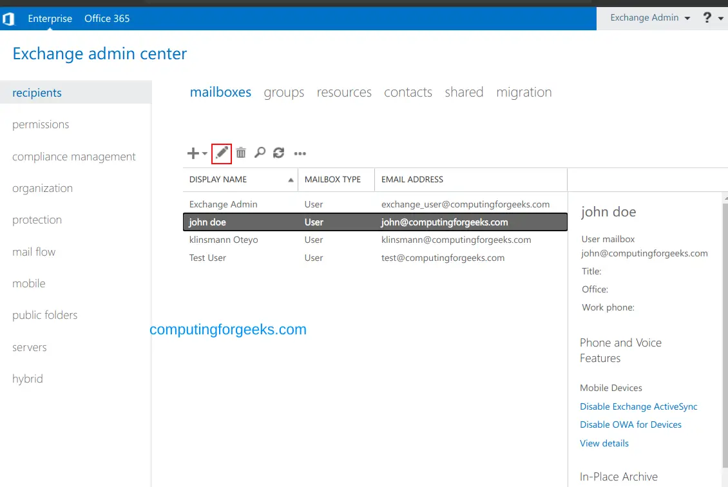This screenshot has height=487, width=728.
Task: Click the edit pencil icon
Action: point(222,153)
